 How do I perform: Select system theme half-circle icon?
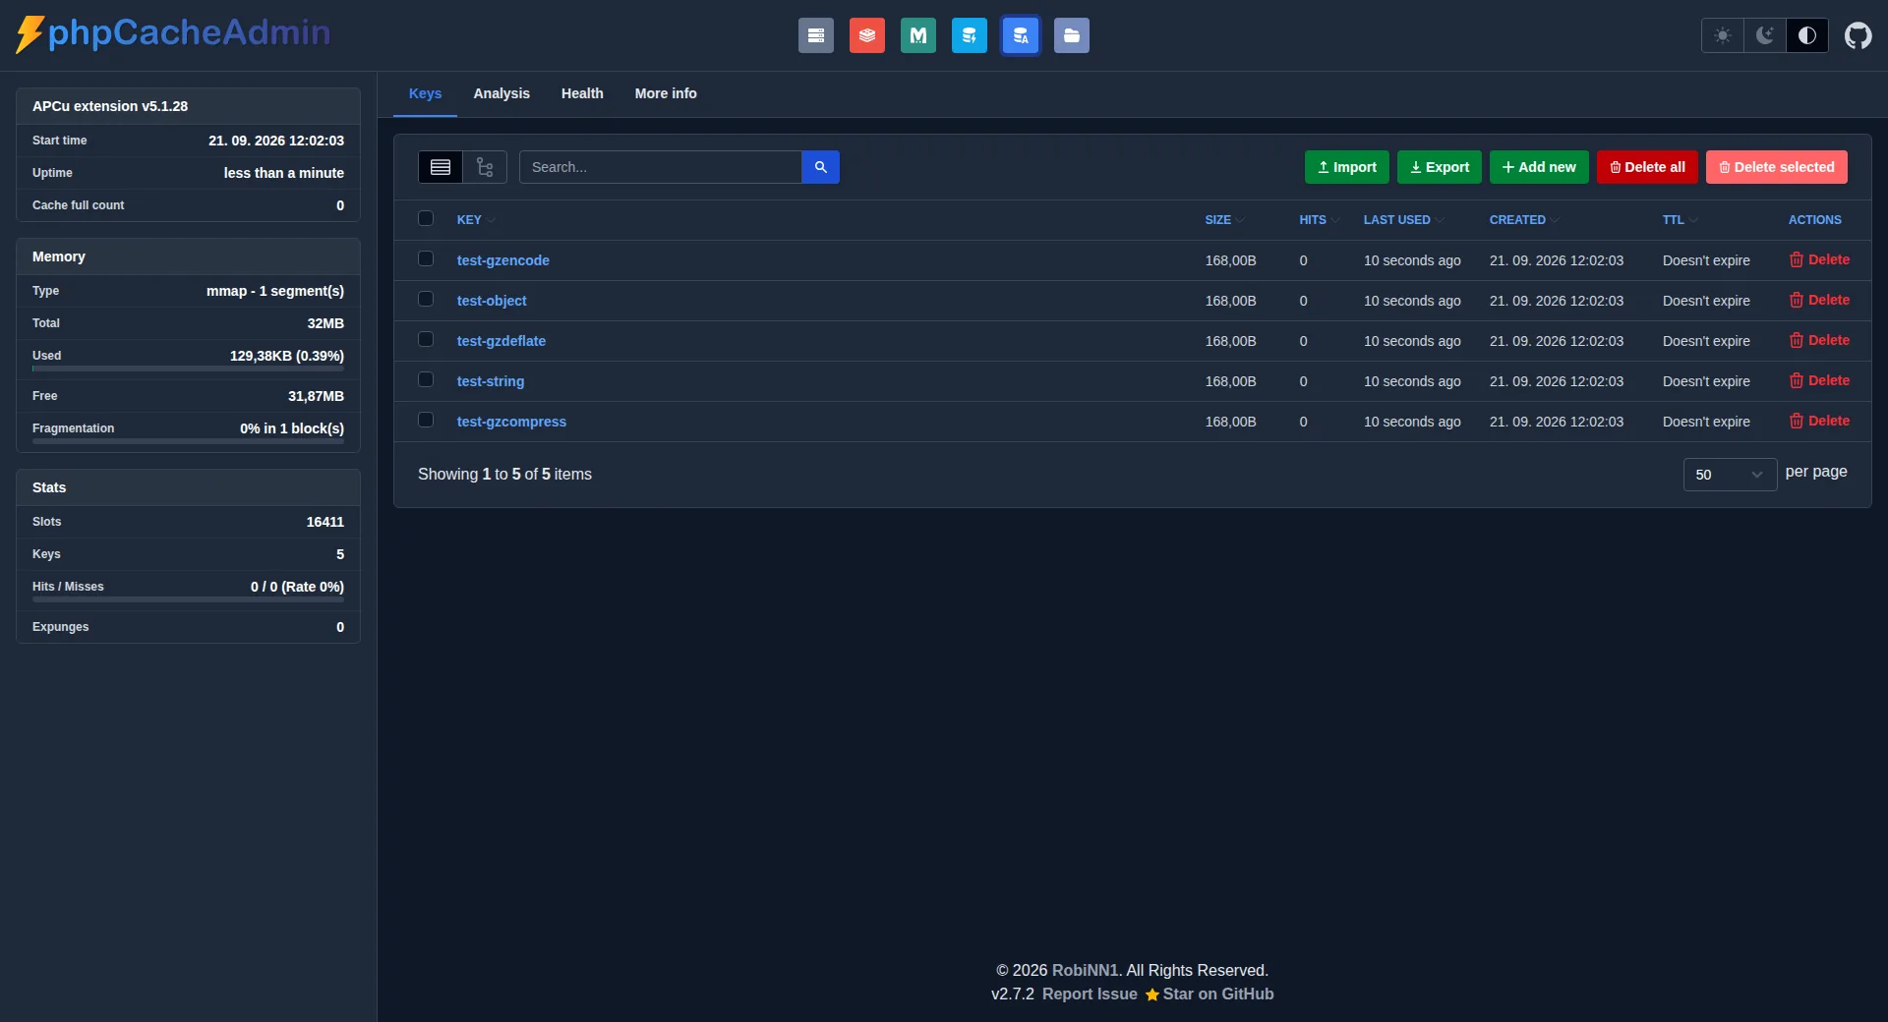(1807, 35)
